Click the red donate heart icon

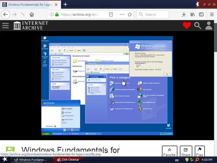187,26
